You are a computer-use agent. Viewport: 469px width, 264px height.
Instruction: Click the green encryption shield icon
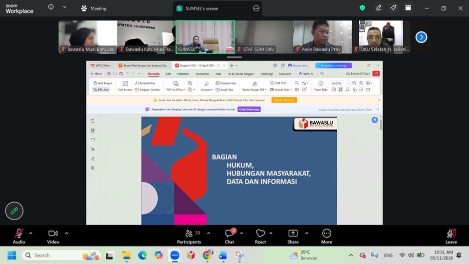pos(362,8)
